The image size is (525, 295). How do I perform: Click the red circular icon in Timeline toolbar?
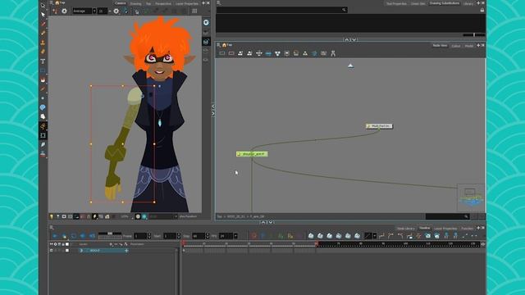pos(253,236)
